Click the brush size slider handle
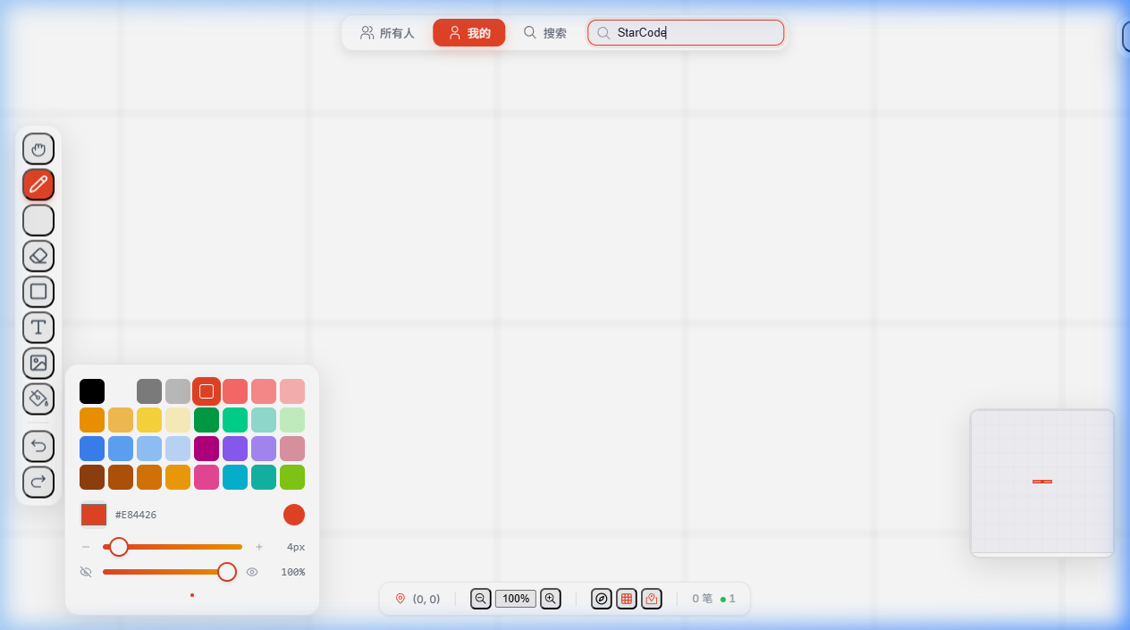 119,547
